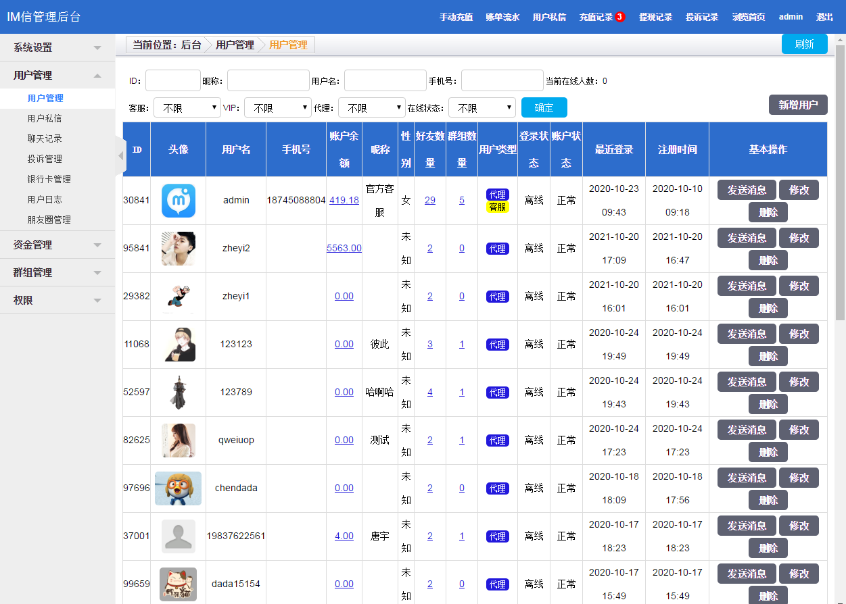
Task: Open the 客服 filter dropdown
Action: click(x=187, y=108)
